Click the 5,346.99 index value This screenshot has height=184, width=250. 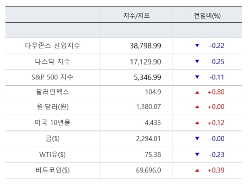tap(148, 77)
